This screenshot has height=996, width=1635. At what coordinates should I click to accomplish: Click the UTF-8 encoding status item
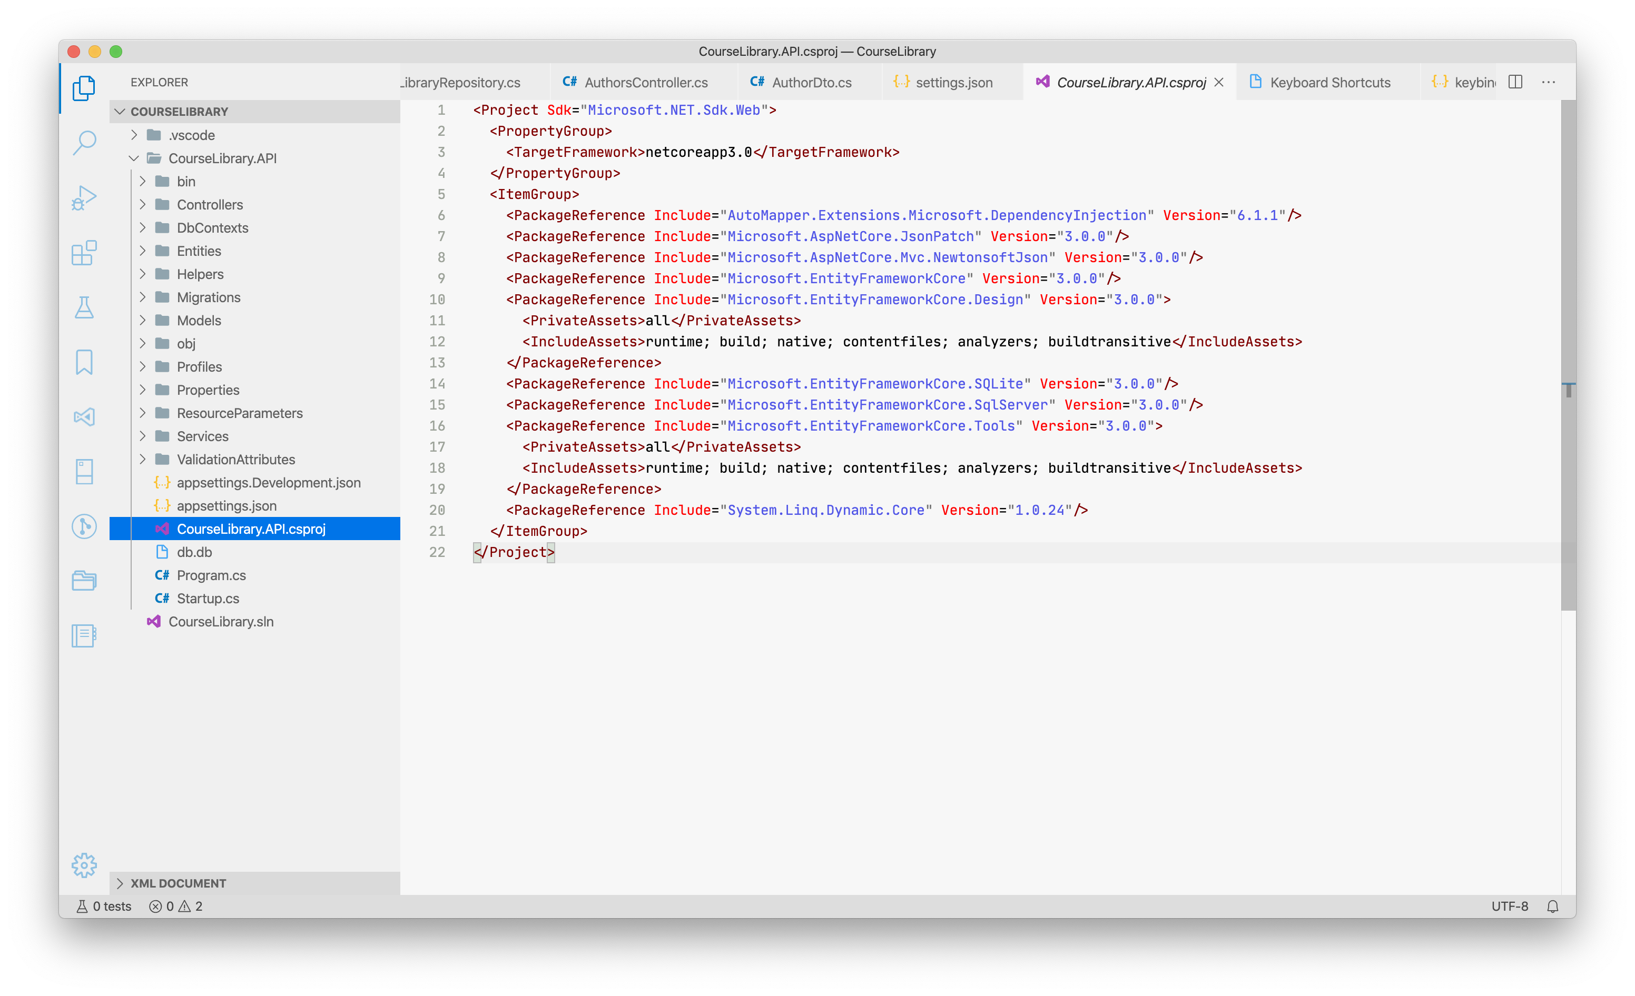tap(1509, 906)
